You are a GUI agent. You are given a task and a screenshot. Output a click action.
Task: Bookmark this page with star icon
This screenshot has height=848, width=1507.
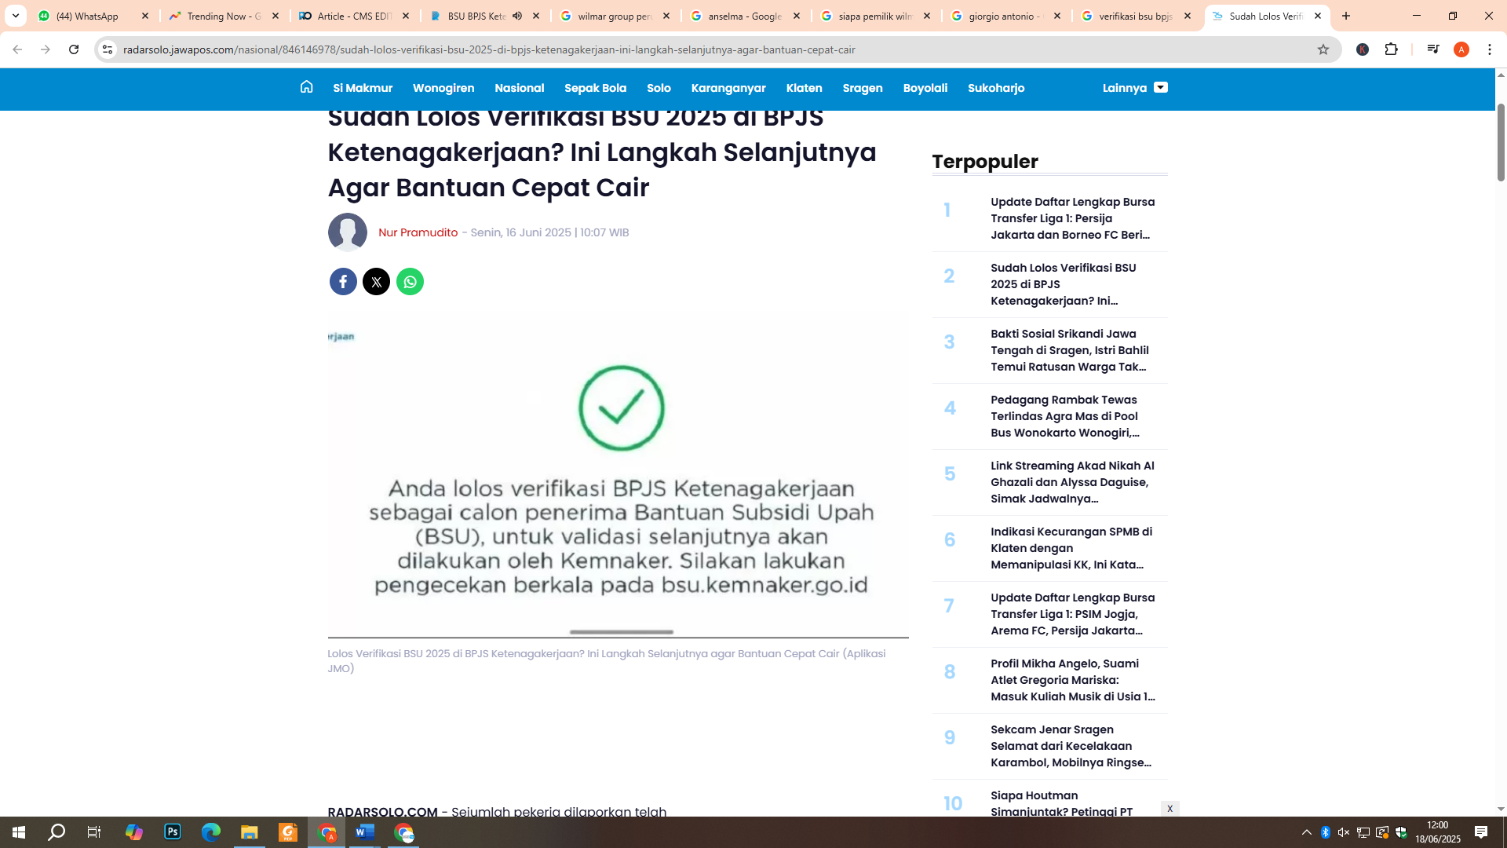tap(1323, 49)
